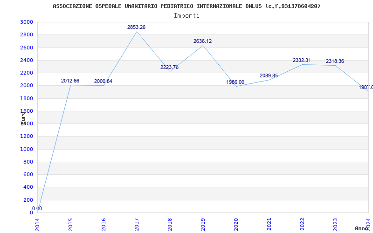The width and height of the screenshot is (373, 233).
Task: Click the 2022 x-axis year label
Action: (x=302, y=225)
